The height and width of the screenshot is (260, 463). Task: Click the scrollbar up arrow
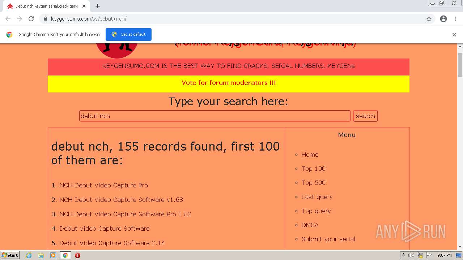[x=460, y=47]
